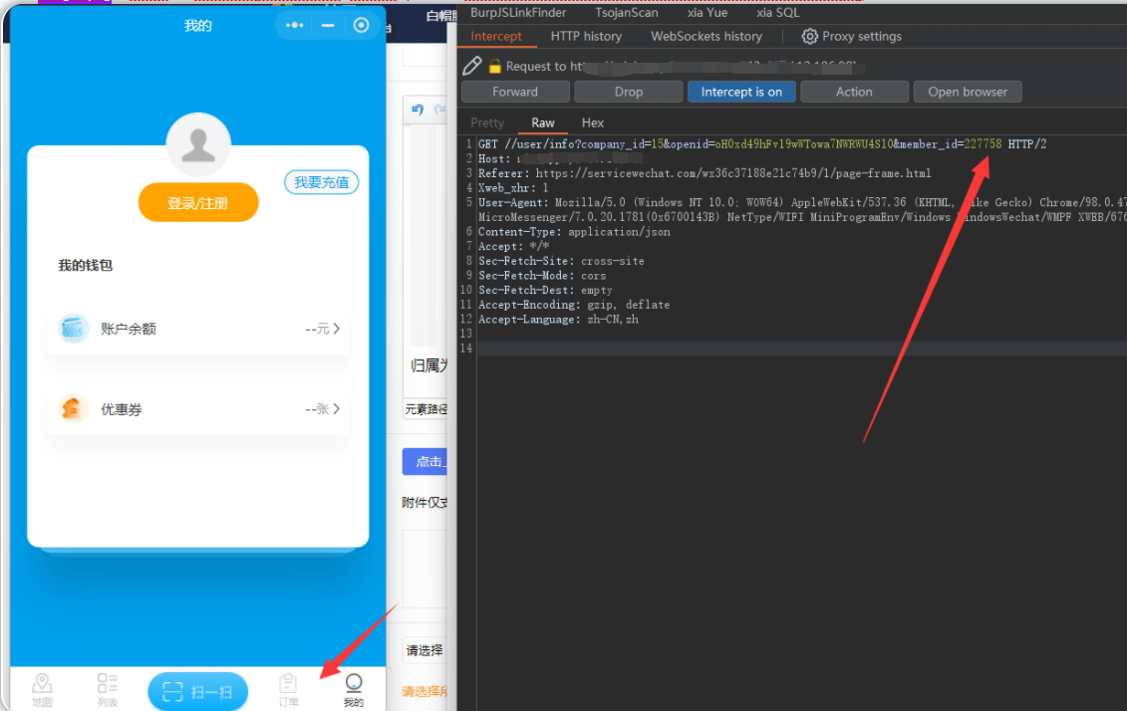Image resolution: width=1127 pixels, height=711 pixels.
Task: Switch to the HTTP history tab
Action: pyautogui.click(x=586, y=36)
